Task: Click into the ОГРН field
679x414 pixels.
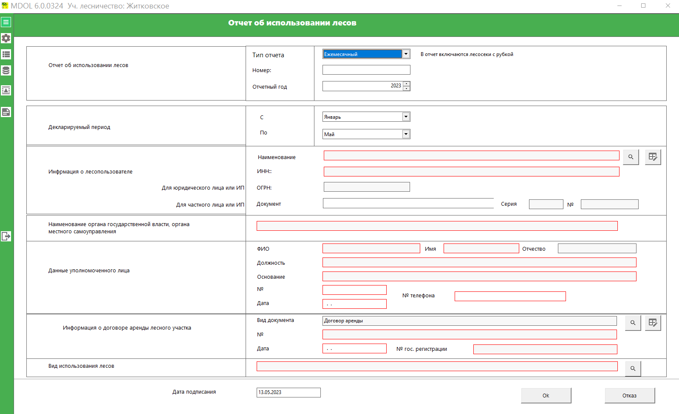Action: (x=367, y=187)
